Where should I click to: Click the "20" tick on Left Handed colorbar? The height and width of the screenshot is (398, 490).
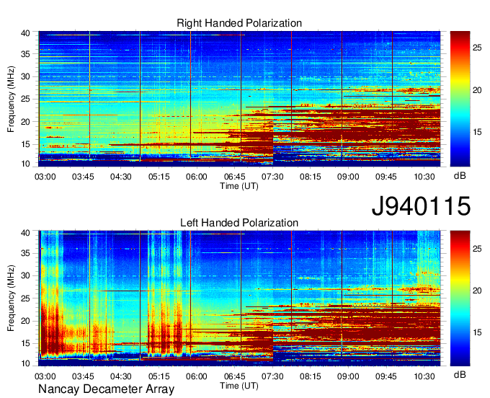click(477, 291)
